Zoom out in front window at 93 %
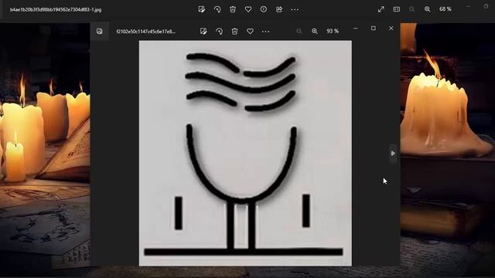This screenshot has height=278, width=495. pos(299,31)
